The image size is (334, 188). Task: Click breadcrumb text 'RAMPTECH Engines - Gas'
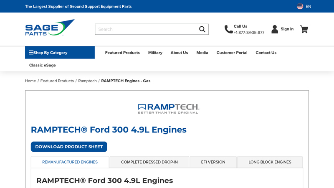coord(126,81)
